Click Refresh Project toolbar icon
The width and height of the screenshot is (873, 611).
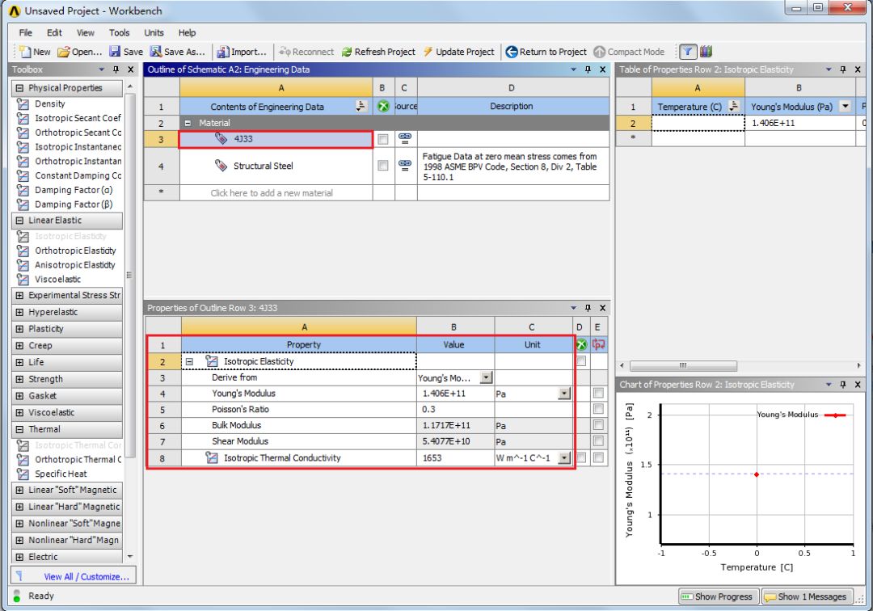tap(347, 52)
